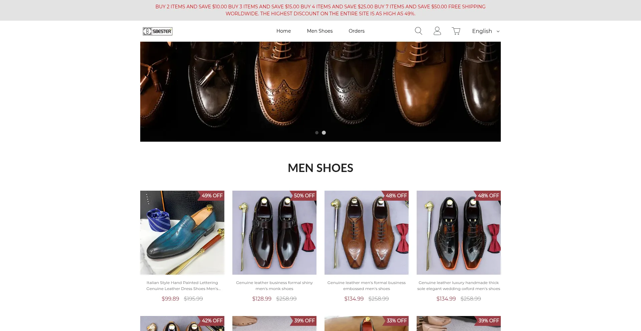Image resolution: width=641 pixels, height=331 pixels.
Task: Open Genuine leather business formal shiny monk link
Action: 274,286
